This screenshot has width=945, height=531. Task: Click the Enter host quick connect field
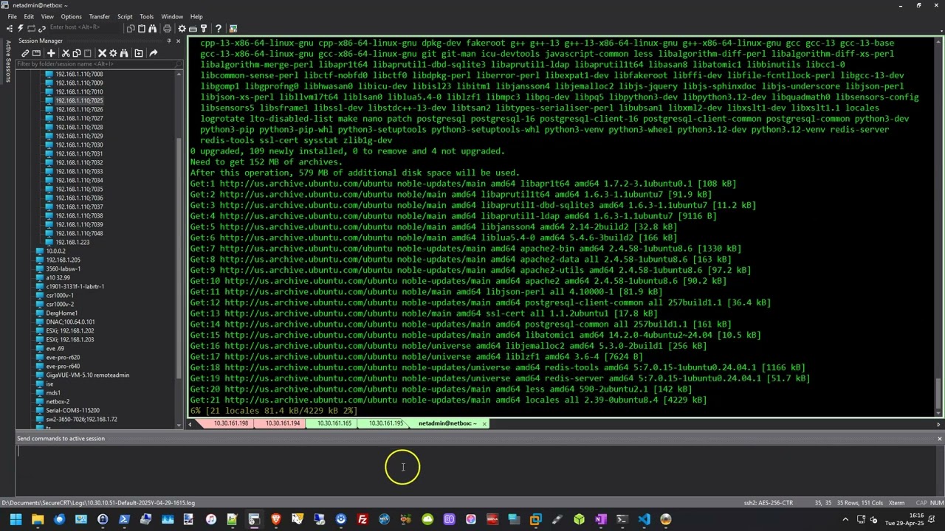tap(85, 28)
